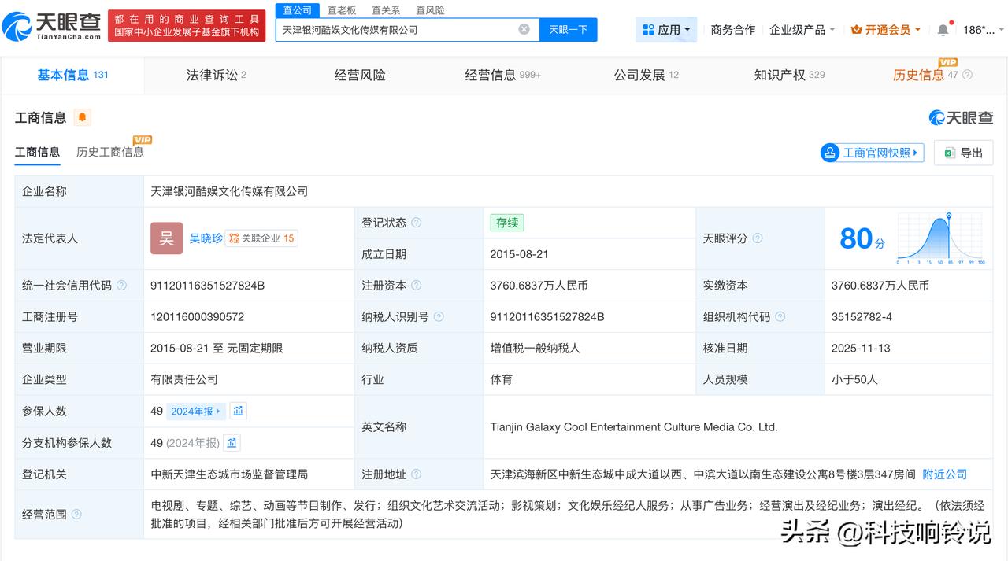This screenshot has height=561, width=1008.
Task: Click the 核准日期 value 2025-11-13
Action: pos(861,349)
